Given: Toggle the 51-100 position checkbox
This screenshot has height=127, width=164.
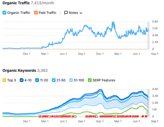Looking at the screenshot, I should click(x=71, y=80).
